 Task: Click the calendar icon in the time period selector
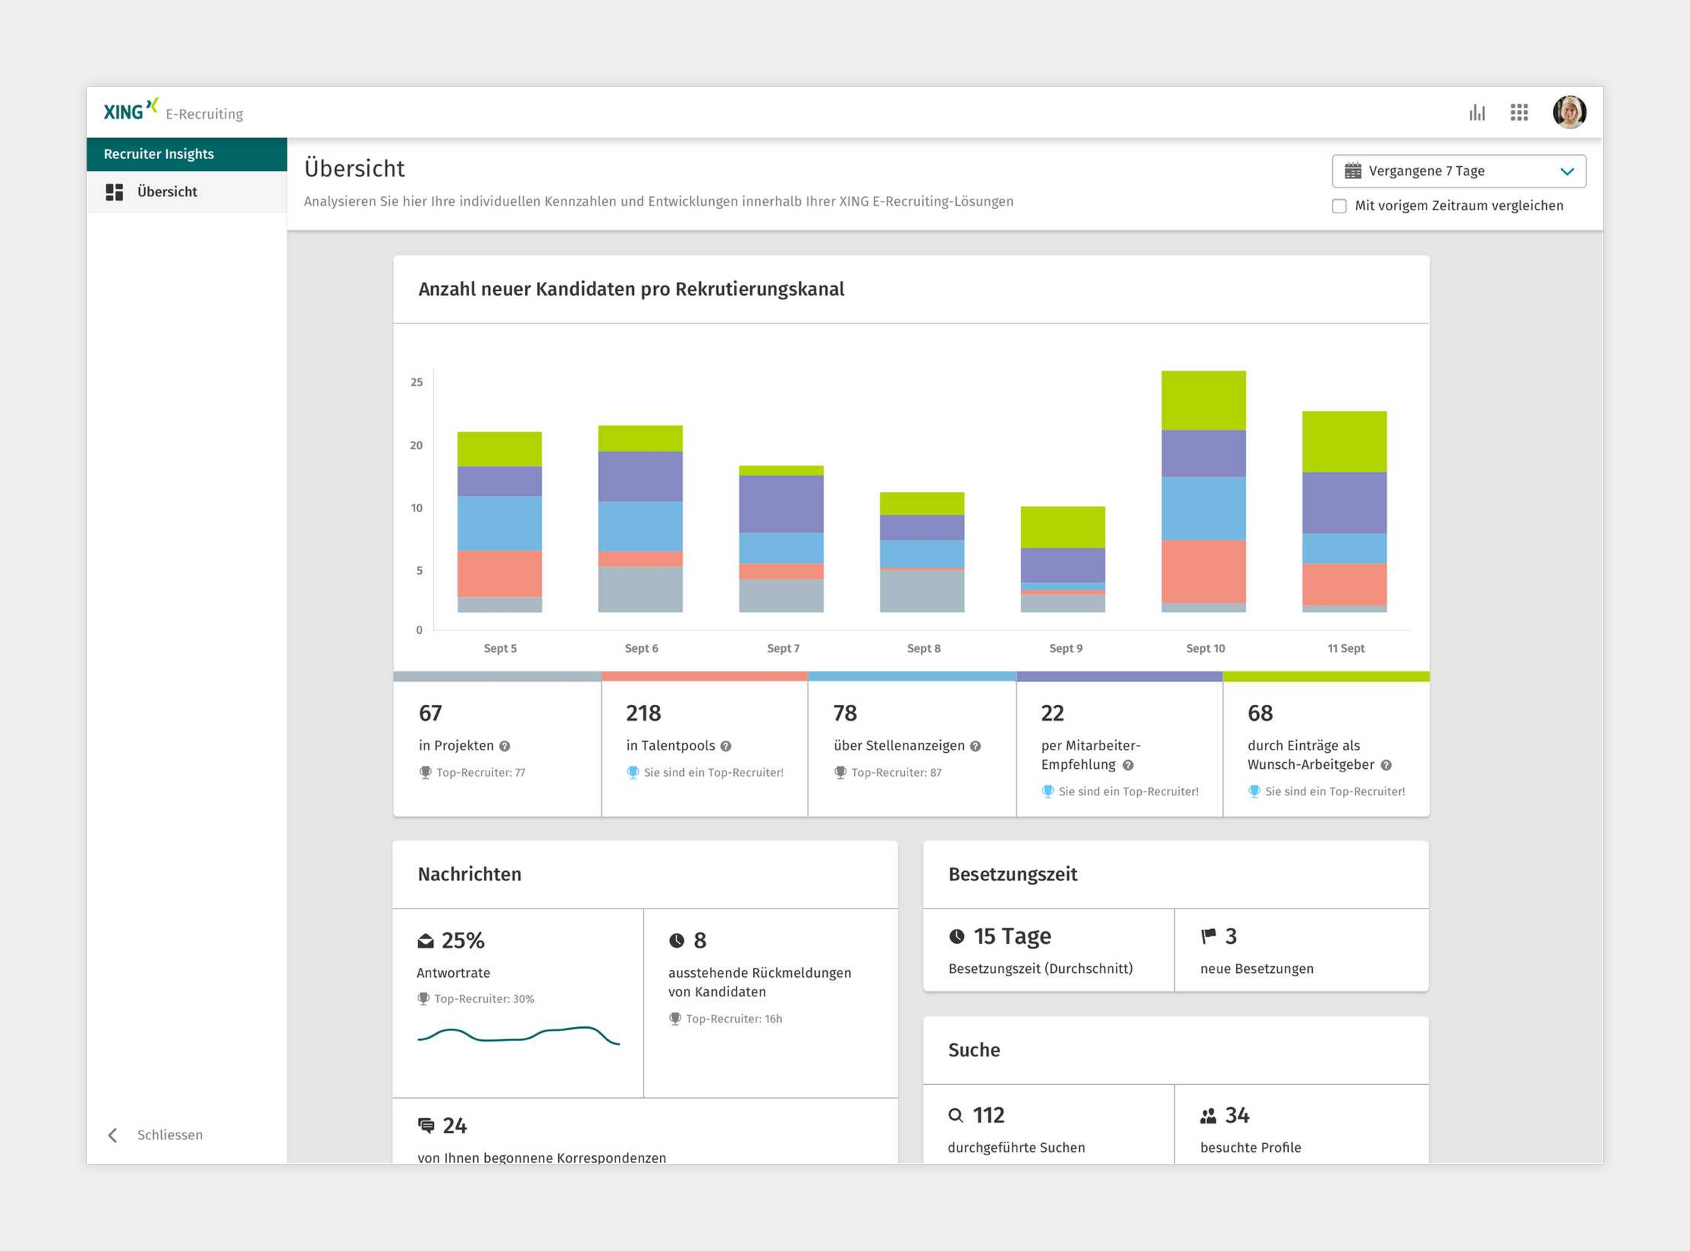(x=1355, y=170)
